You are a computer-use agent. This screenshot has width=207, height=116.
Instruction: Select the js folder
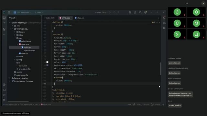18,63
